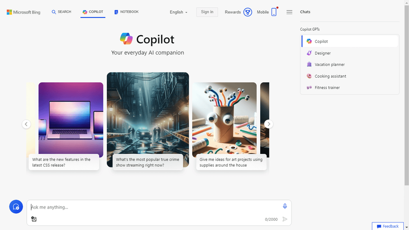Select the Copilot tab
The height and width of the screenshot is (230, 409).
pyautogui.click(x=93, y=12)
